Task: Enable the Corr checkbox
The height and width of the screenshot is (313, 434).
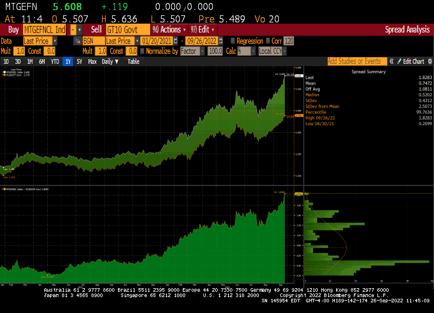Action: coord(268,41)
